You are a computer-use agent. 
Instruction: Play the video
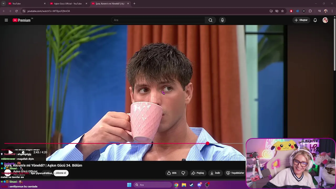10,152
